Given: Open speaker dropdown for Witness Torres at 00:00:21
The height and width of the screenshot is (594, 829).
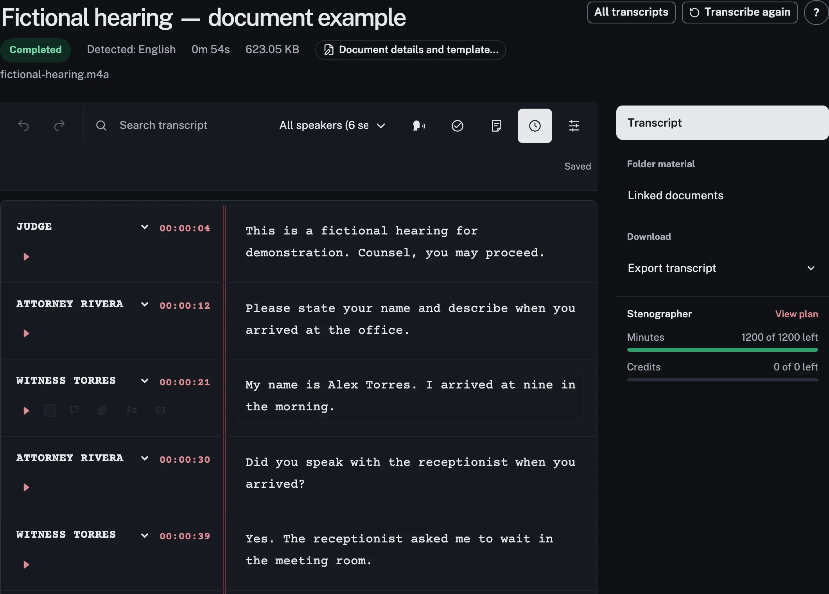Looking at the screenshot, I should [x=145, y=381].
